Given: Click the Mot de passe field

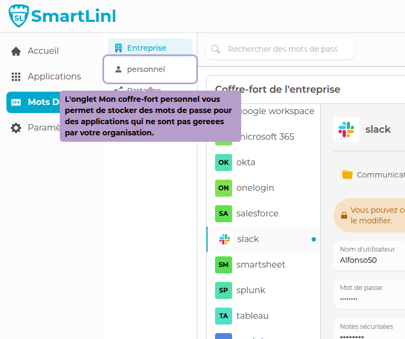Looking at the screenshot, I should 370,293.
